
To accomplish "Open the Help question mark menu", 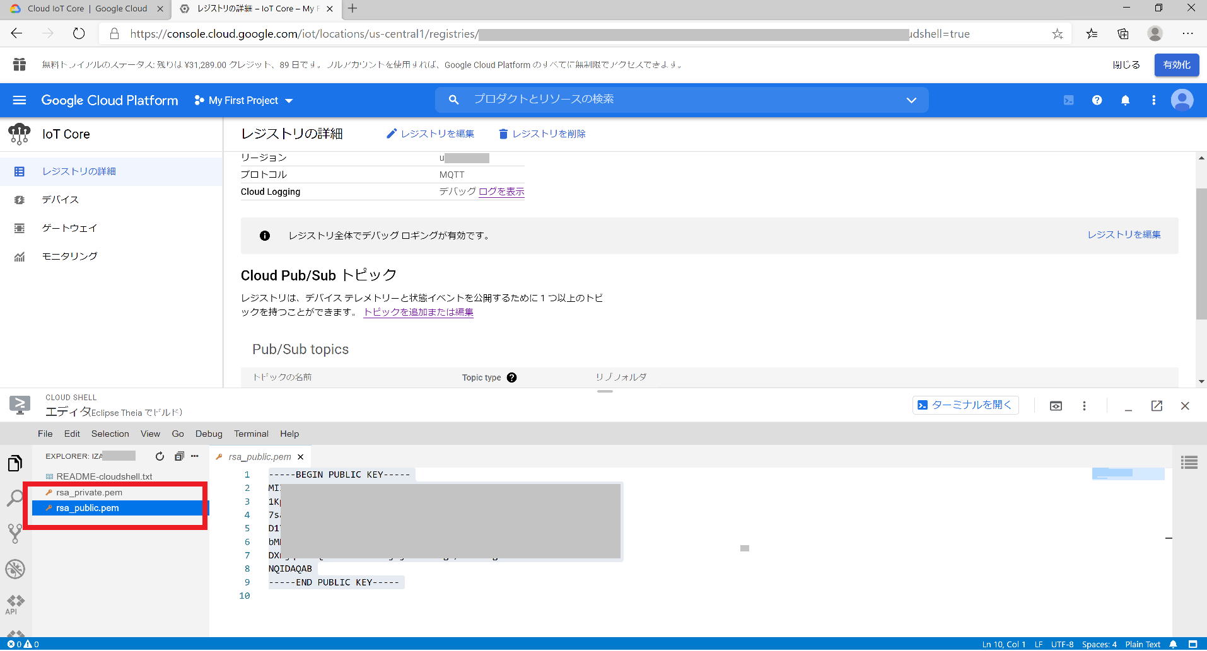I will pos(1097,100).
